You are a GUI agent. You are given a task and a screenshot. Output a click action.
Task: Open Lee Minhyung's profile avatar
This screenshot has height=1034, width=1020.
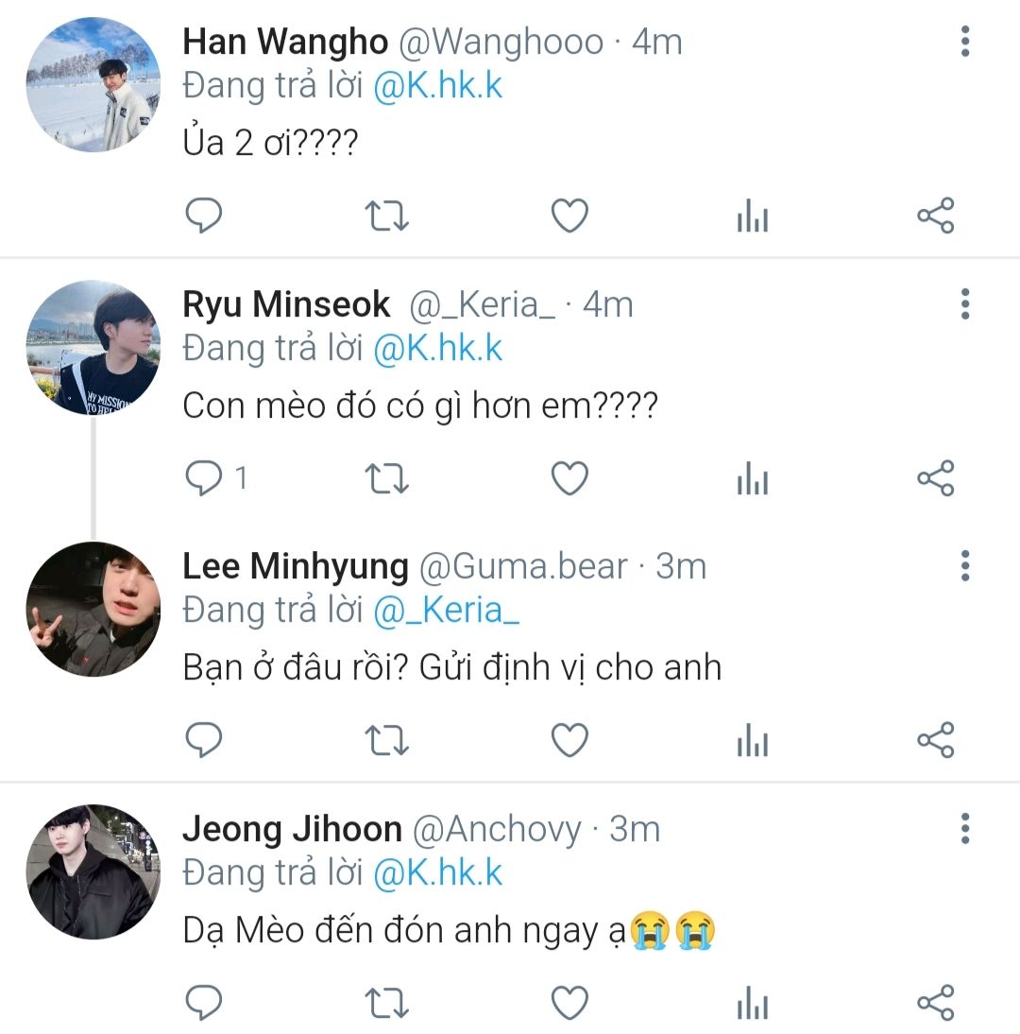pyautogui.click(x=93, y=609)
